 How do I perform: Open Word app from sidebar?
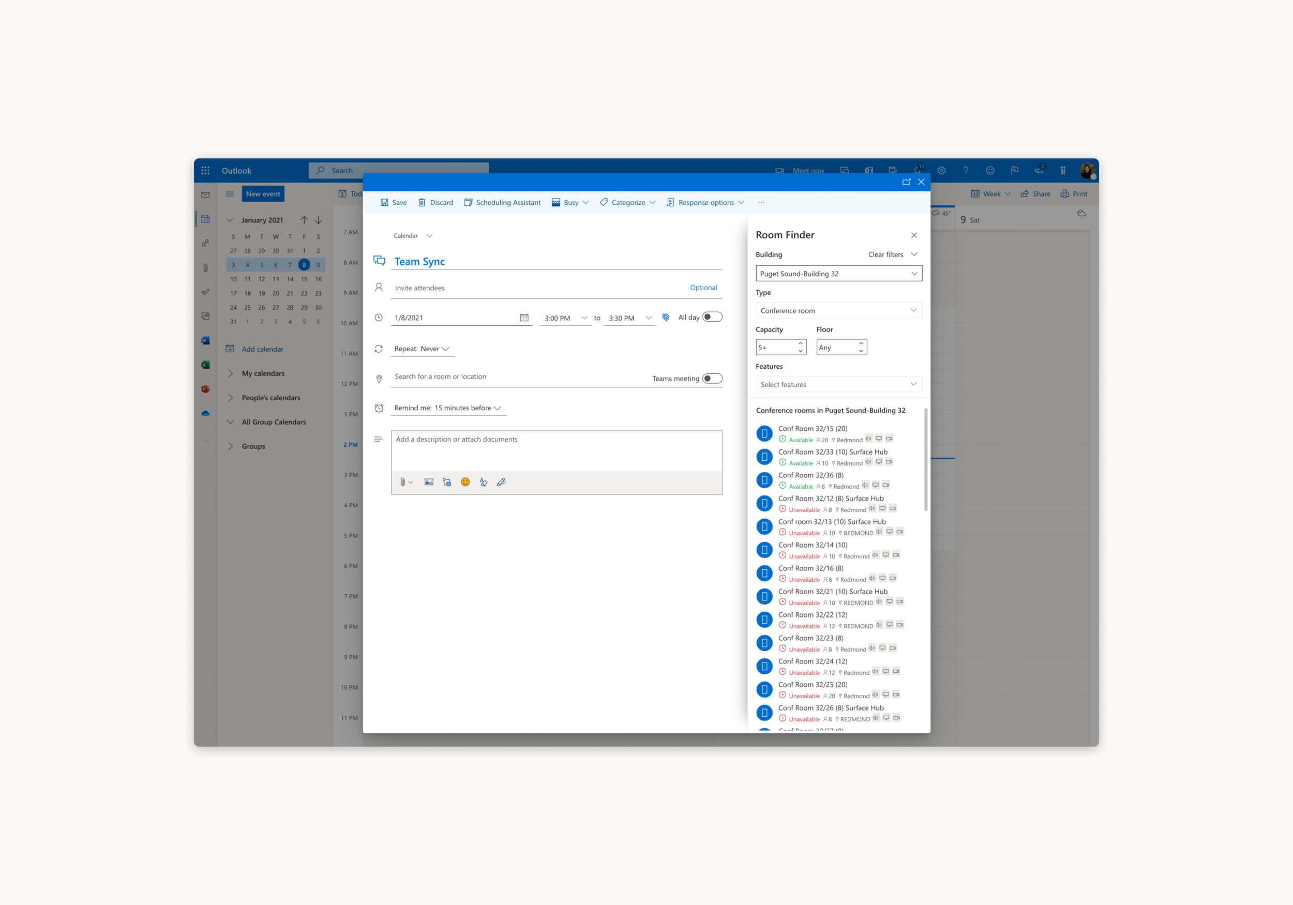click(205, 340)
